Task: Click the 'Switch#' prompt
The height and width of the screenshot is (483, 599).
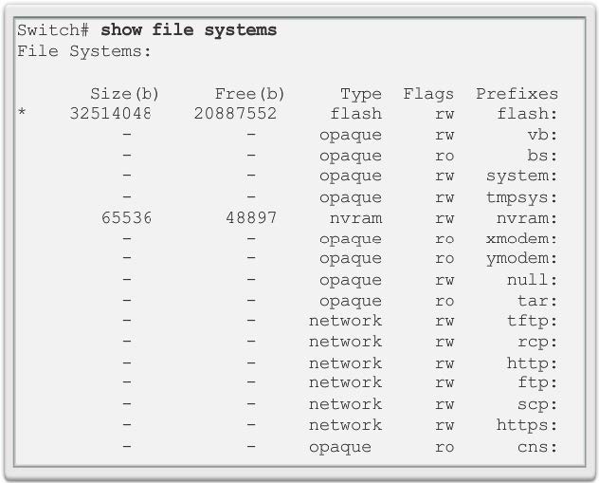Action: (53, 30)
